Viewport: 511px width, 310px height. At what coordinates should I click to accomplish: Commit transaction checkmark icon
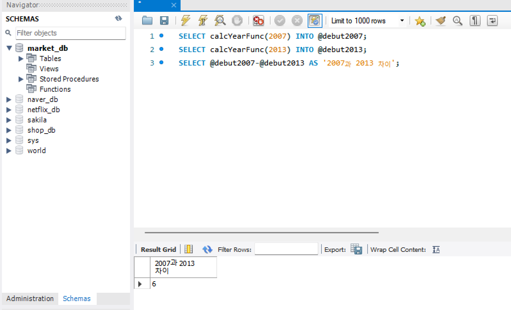280,21
